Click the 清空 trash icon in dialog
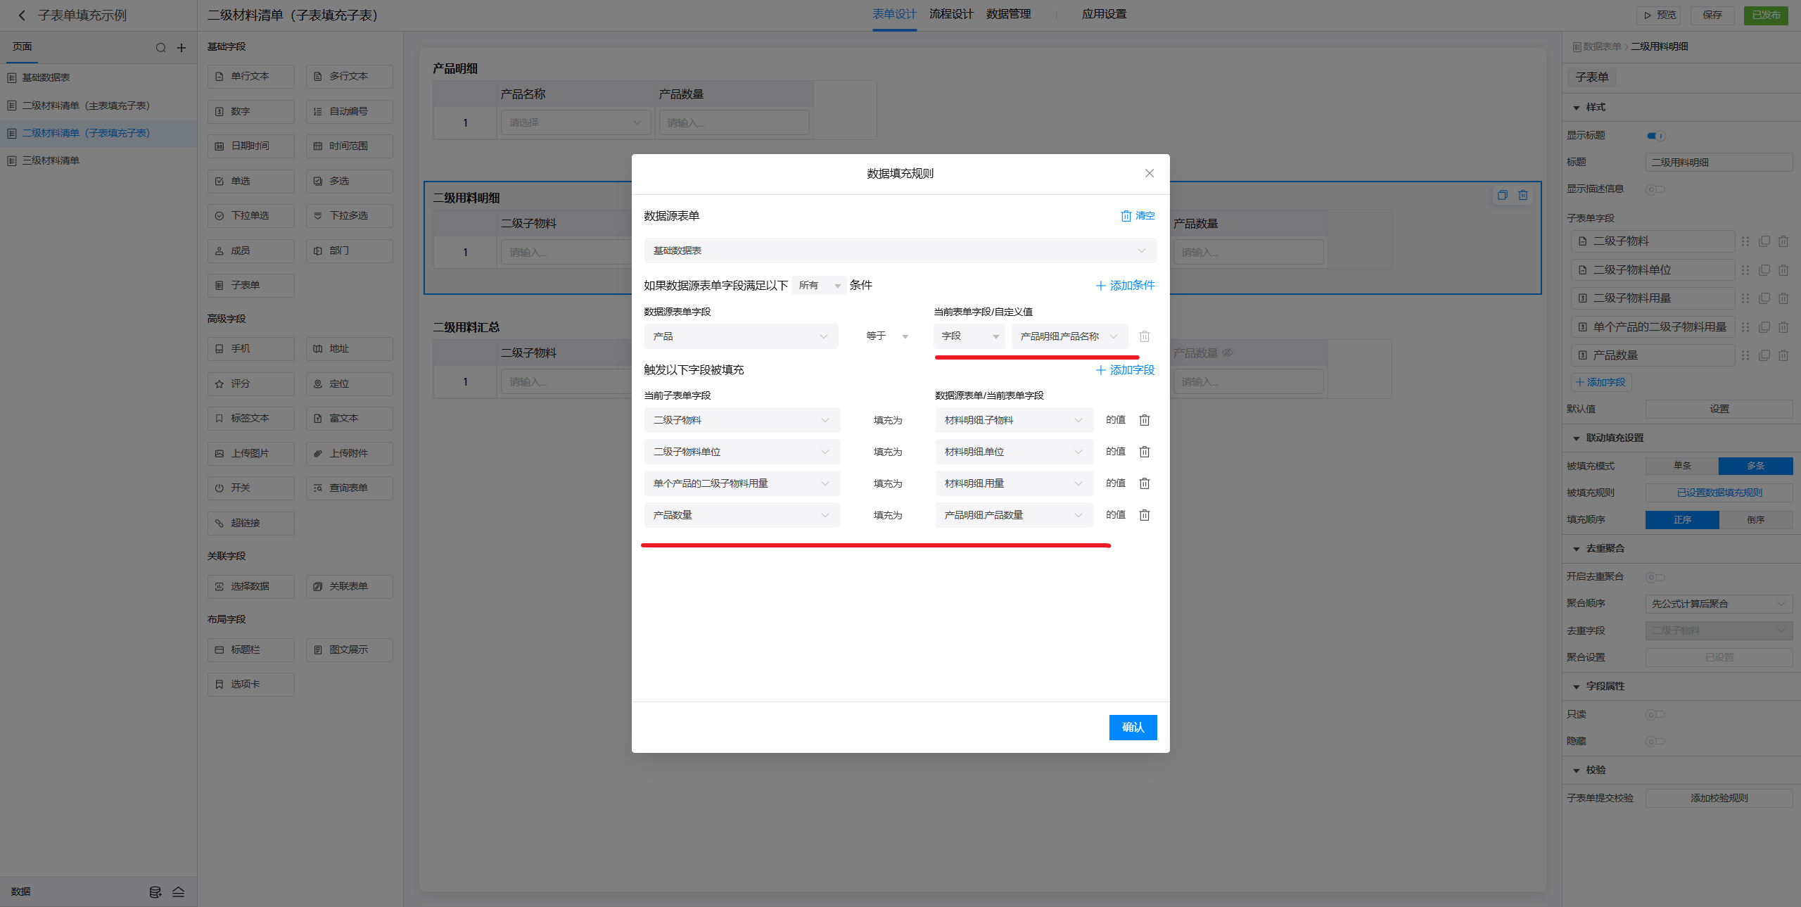 click(1126, 216)
